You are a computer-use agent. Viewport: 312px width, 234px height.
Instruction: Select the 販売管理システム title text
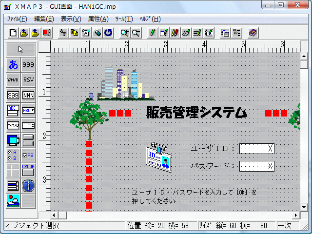point(196,113)
